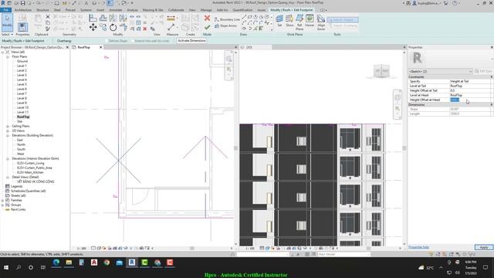Select the Boundary Line tool
Screen dimensions: 494x278
tap(227, 19)
